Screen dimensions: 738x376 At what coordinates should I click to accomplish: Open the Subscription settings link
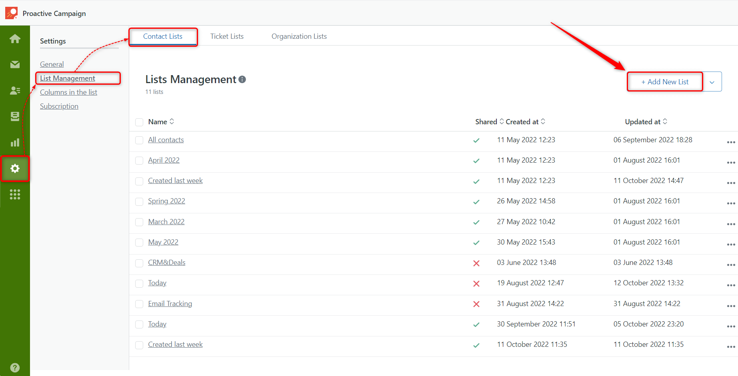59,106
